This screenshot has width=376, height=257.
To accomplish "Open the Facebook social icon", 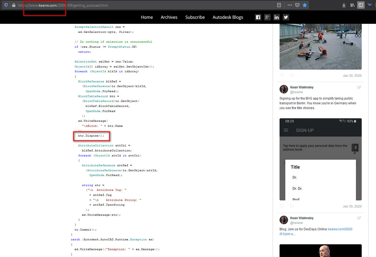I will 258,17.
